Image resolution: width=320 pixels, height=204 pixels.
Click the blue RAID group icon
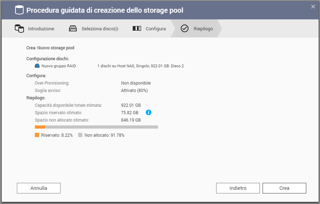pos(37,66)
